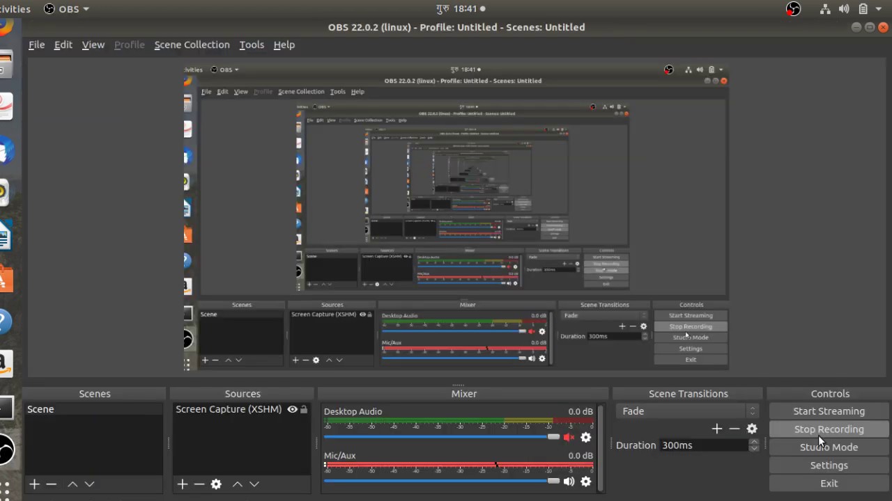Open the clock and calendar showing 18:41
This screenshot has width=892, height=501.
pyautogui.click(x=461, y=9)
